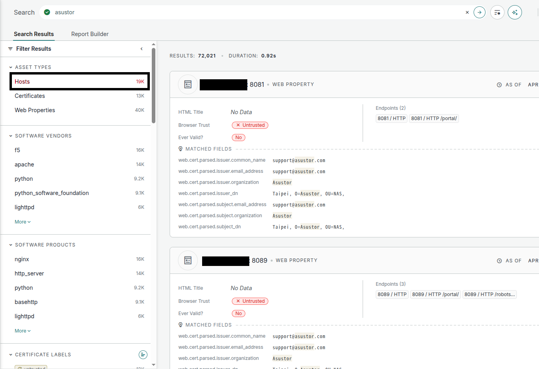This screenshot has width=539, height=369.
Task: Filter by Web Properties asset type
Action: point(35,110)
